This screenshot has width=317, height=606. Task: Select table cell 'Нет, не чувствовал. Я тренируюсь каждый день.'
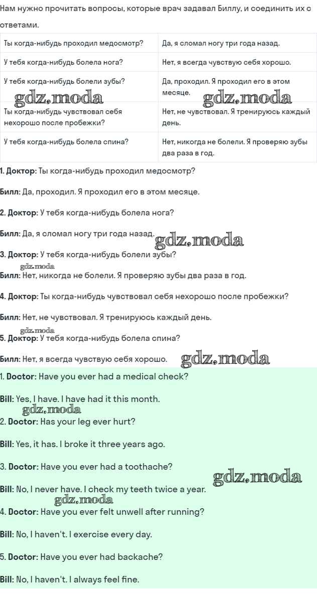point(236,117)
